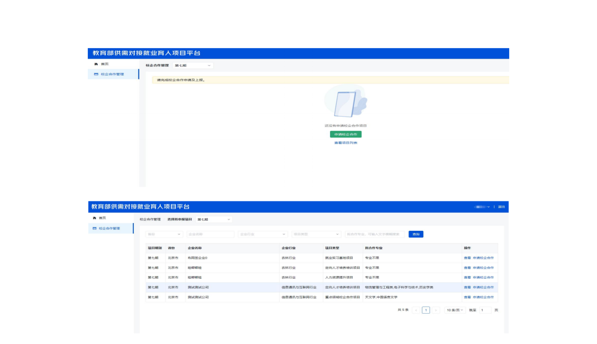
Task: Open the 查看项目列表 link
Action: (345, 143)
